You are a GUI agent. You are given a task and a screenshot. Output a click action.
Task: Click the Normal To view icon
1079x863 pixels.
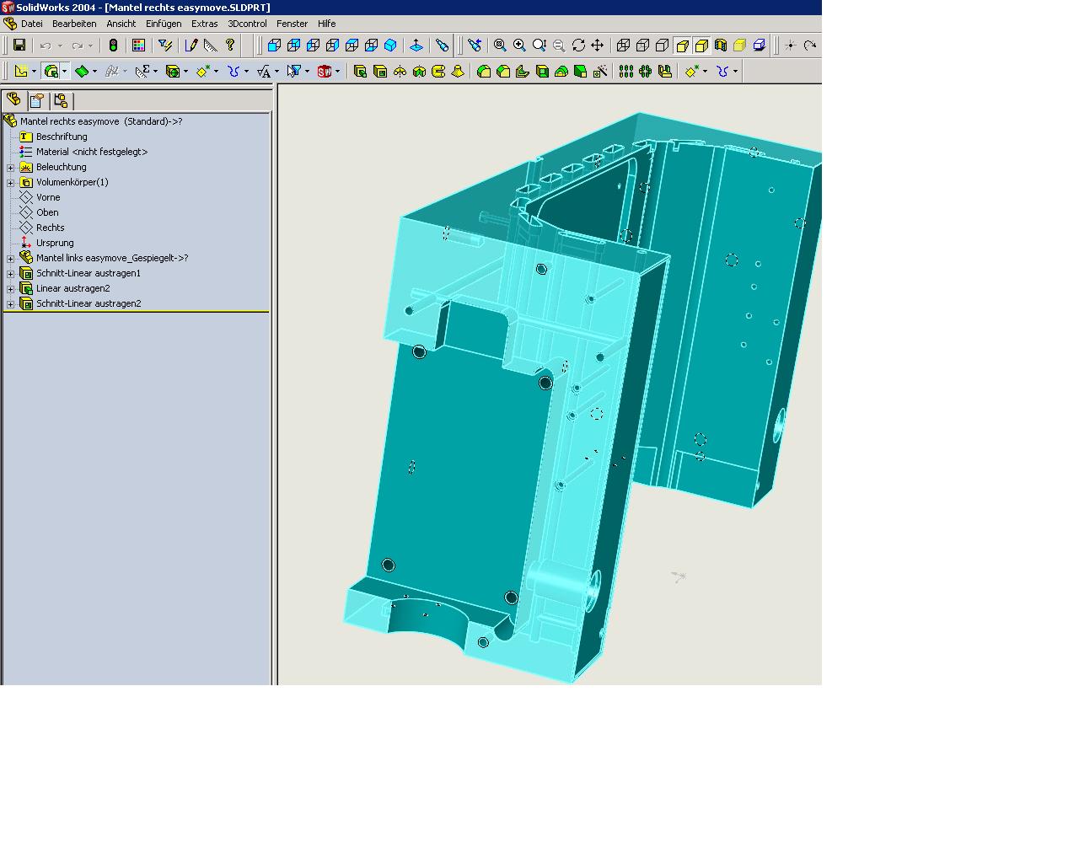[x=416, y=46]
